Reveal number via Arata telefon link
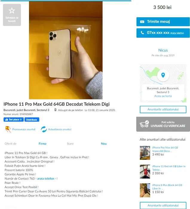 tap(177, 33)
